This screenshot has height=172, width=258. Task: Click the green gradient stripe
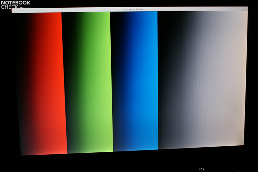coord(87,83)
